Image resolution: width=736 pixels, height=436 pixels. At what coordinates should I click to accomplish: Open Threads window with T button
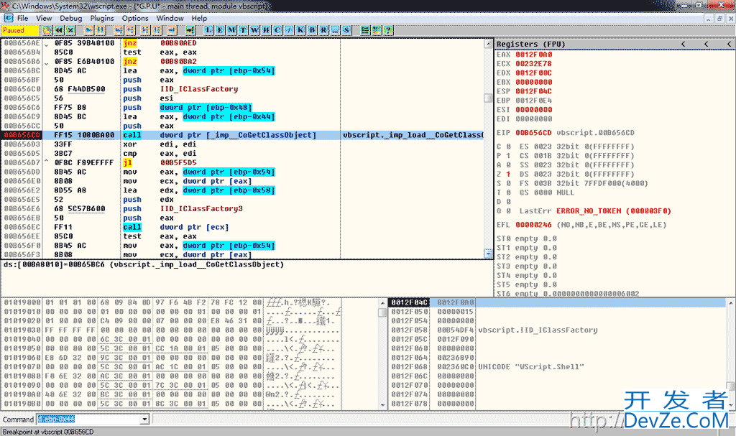pyautogui.click(x=243, y=30)
